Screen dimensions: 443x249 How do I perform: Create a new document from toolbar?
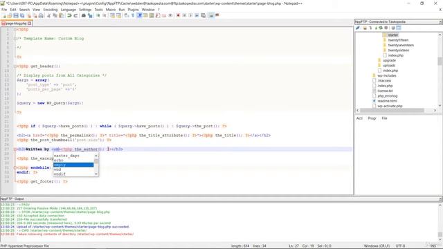[3, 15]
